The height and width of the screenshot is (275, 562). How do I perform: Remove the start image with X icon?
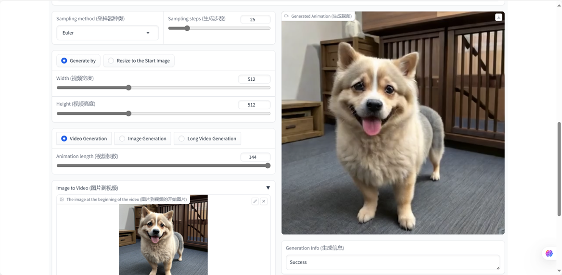point(264,201)
